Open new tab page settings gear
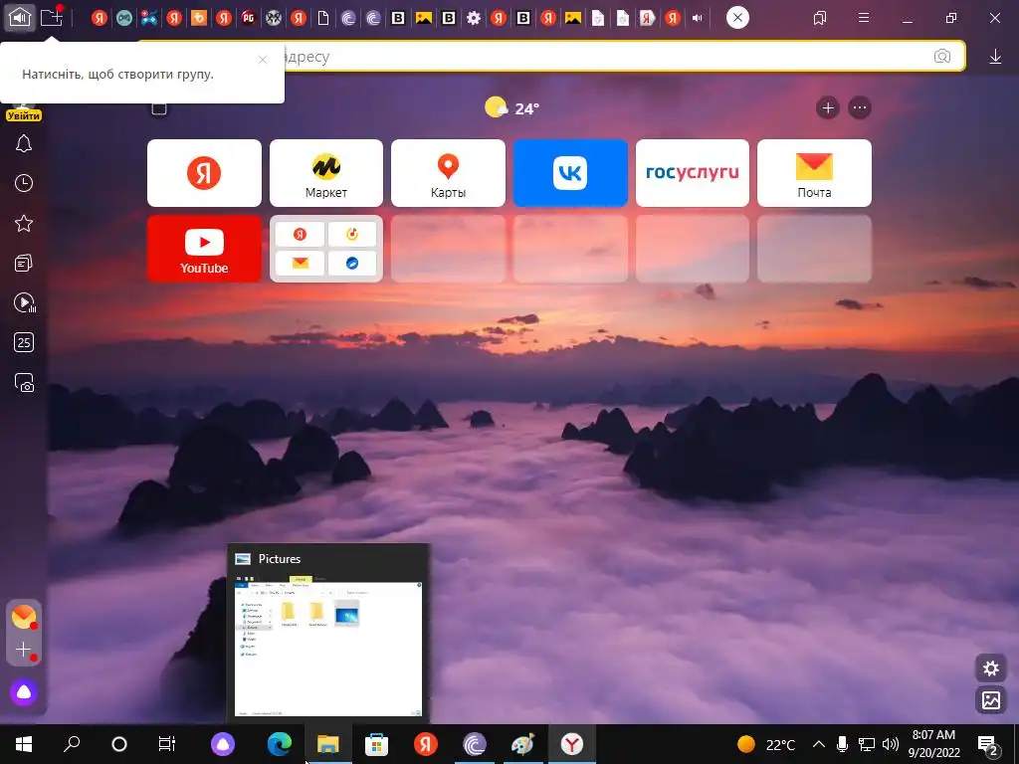1019x764 pixels. (x=990, y=668)
